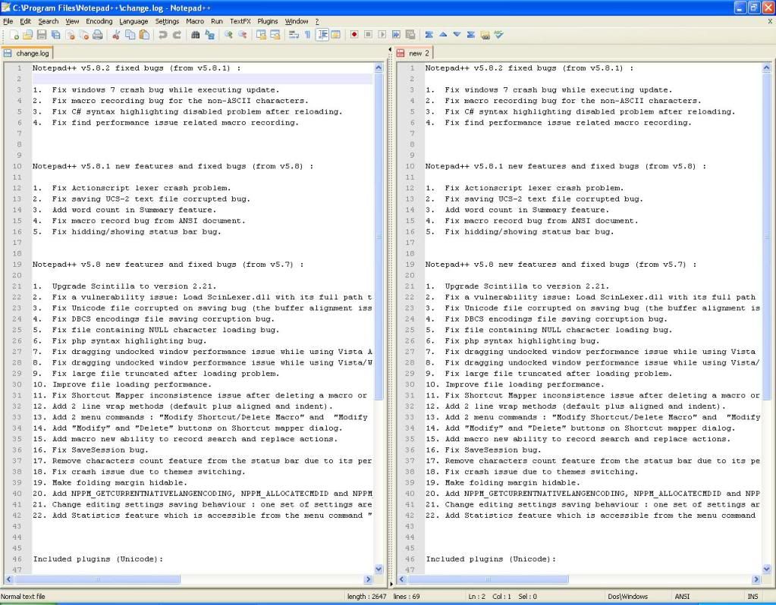Open the Window menu
776x605 pixels.
pos(297,21)
